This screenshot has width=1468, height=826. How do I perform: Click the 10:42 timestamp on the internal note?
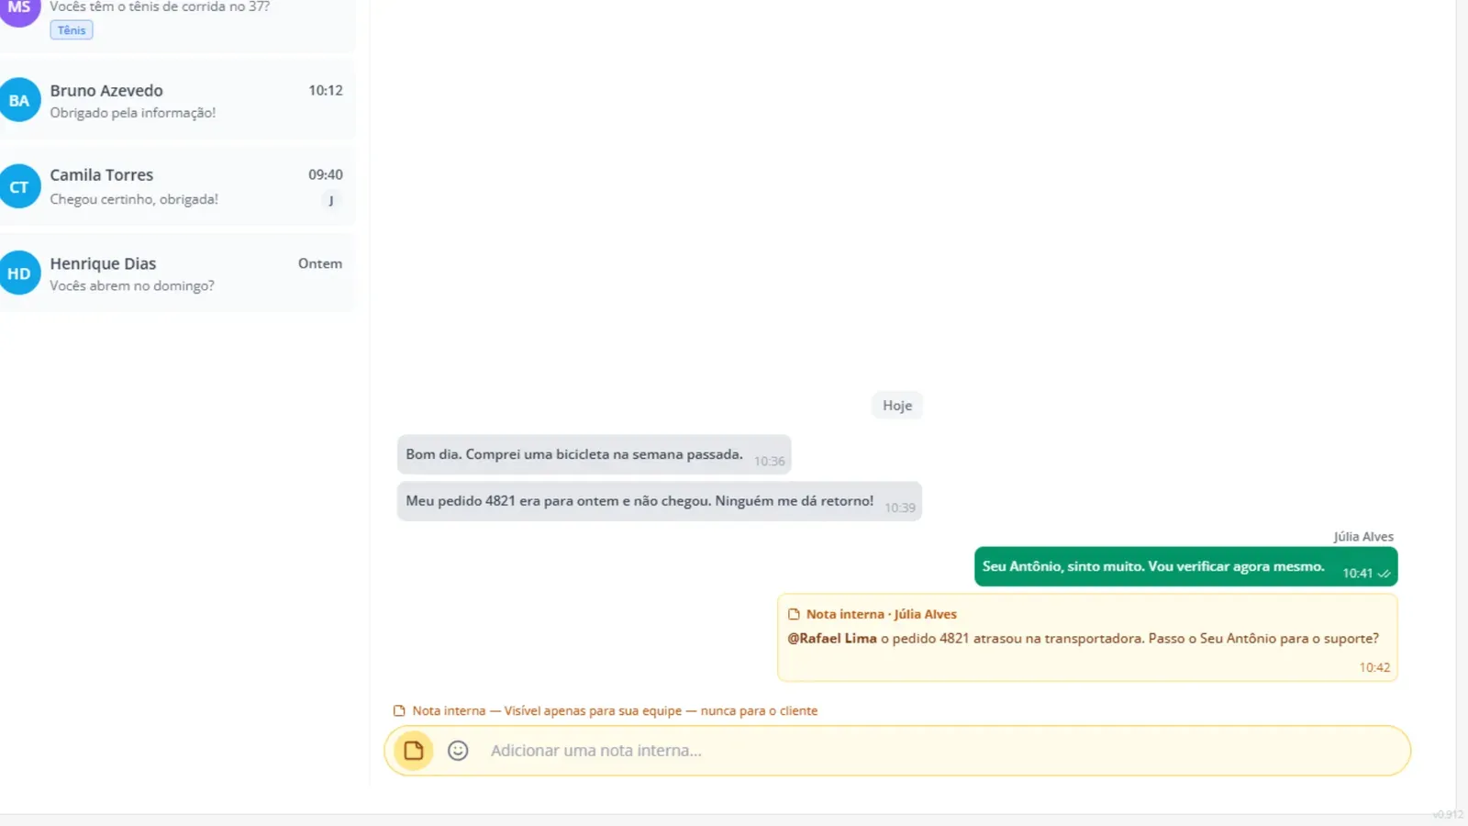1374,668
